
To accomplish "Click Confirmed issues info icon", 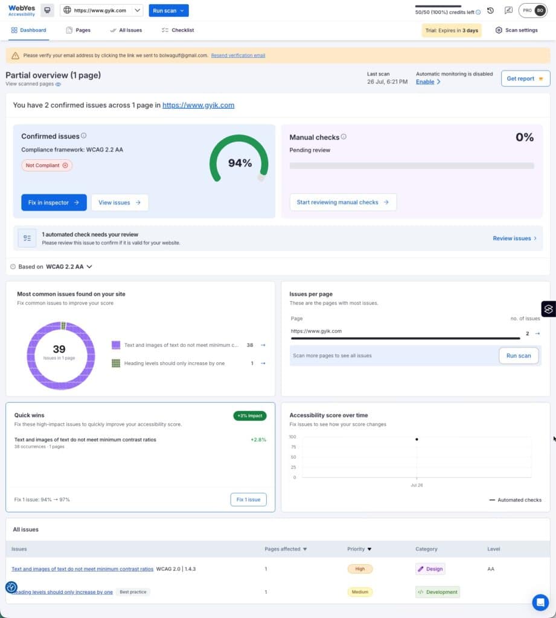I will pos(83,136).
